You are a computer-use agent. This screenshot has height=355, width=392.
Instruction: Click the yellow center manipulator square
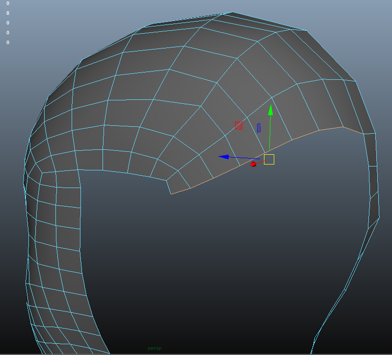click(269, 159)
